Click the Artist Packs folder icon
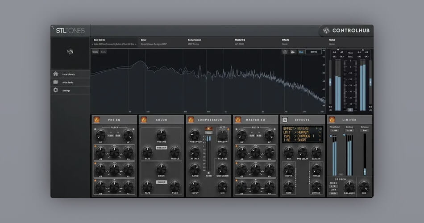The width and height of the screenshot is (424, 223). tap(56, 82)
